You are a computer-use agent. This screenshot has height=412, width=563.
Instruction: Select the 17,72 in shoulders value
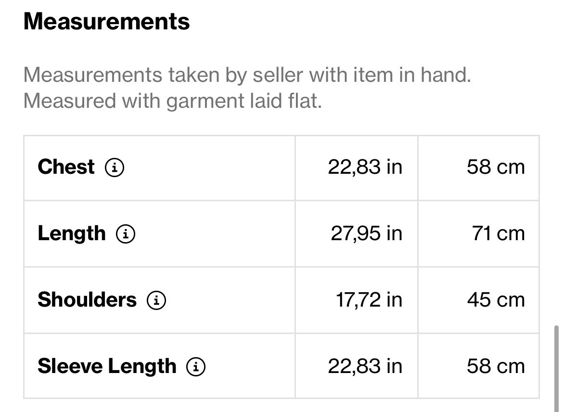369,300
